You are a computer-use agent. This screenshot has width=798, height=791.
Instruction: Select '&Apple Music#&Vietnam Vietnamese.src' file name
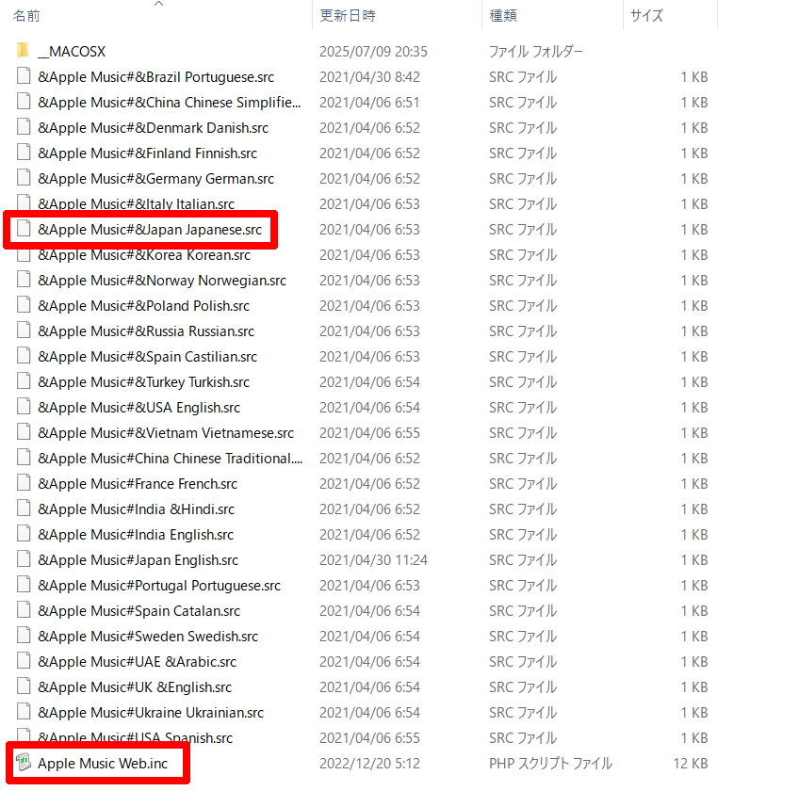click(x=166, y=433)
